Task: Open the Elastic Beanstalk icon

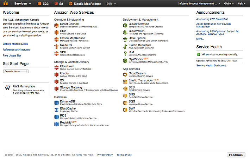Action: coord(125,46)
